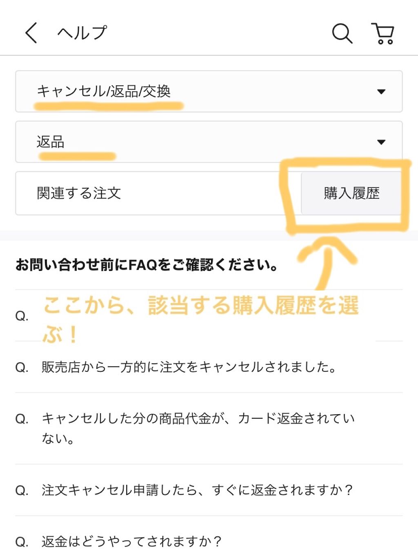Screen dimensions: 418x557
Task: Click the Q. marker beside 販売店から一方的に
Action: [22, 367]
